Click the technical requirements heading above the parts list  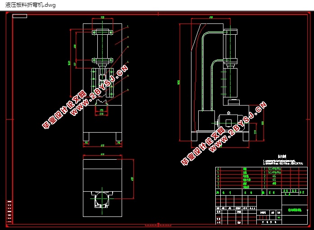[282, 156]
